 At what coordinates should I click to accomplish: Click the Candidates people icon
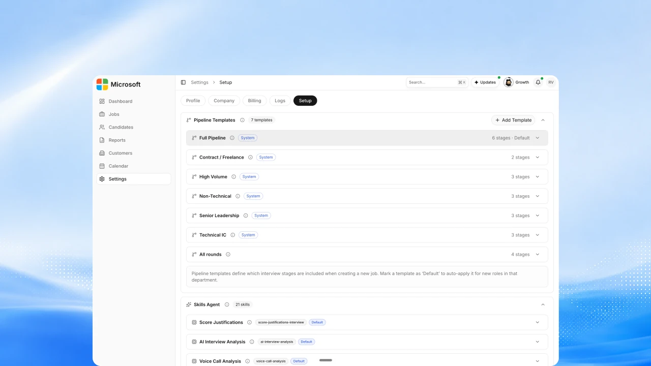tap(102, 127)
